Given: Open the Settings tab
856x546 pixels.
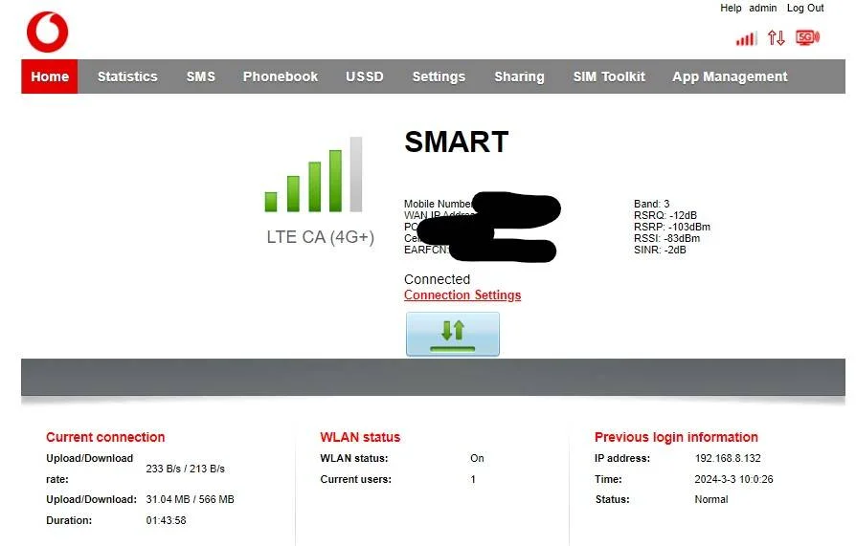Looking at the screenshot, I should (439, 76).
